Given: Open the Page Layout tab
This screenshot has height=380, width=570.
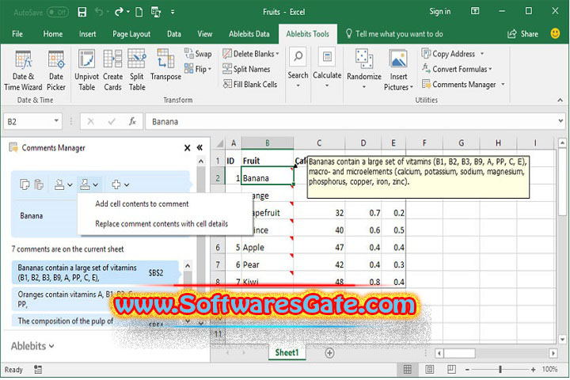Looking at the screenshot, I should (131, 34).
